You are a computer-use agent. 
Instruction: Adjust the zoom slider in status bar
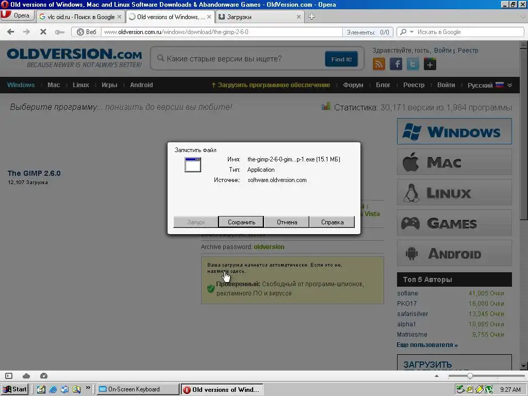pyautogui.click(x=469, y=376)
